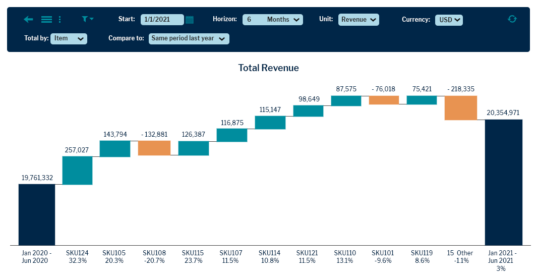Screen dimensions: 537x280
Task: Open the Currency USD dropdown
Action: click(x=449, y=20)
